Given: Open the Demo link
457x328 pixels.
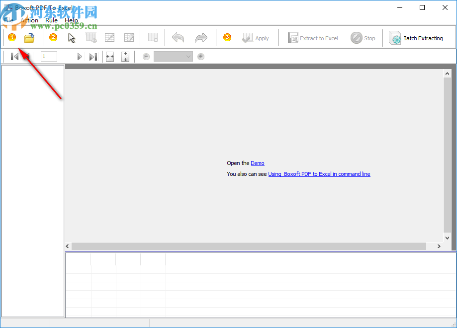Looking at the screenshot, I should (257, 163).
